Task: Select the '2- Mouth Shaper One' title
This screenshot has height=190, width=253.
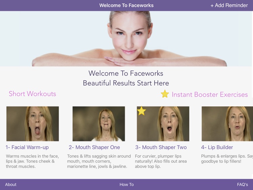Action: click(x=94, y=147)
